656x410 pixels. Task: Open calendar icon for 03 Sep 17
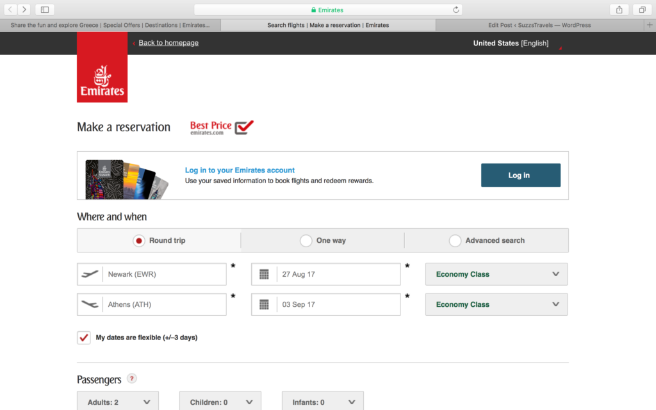[264, 304]
